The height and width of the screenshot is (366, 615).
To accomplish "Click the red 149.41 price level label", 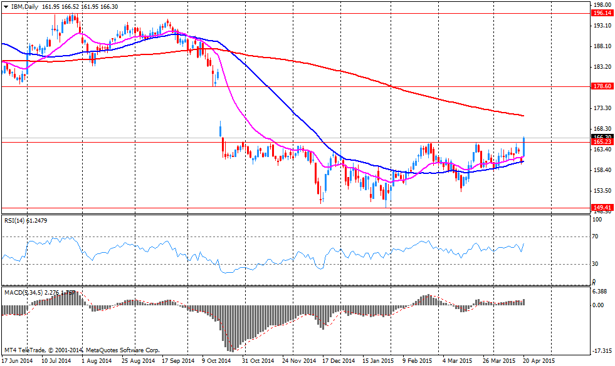I will pyautogui.click(x=602, y=208).
